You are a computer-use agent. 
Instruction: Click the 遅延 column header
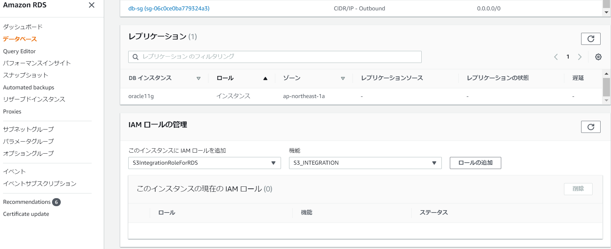(578, 78)
